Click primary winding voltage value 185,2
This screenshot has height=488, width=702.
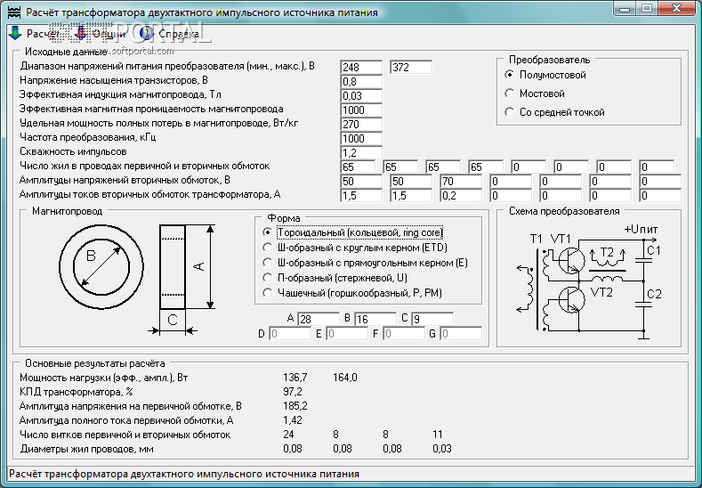[x=295, y=406]
